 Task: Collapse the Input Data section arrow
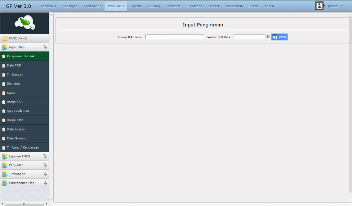pyautogui.click(x=45, y=47)
